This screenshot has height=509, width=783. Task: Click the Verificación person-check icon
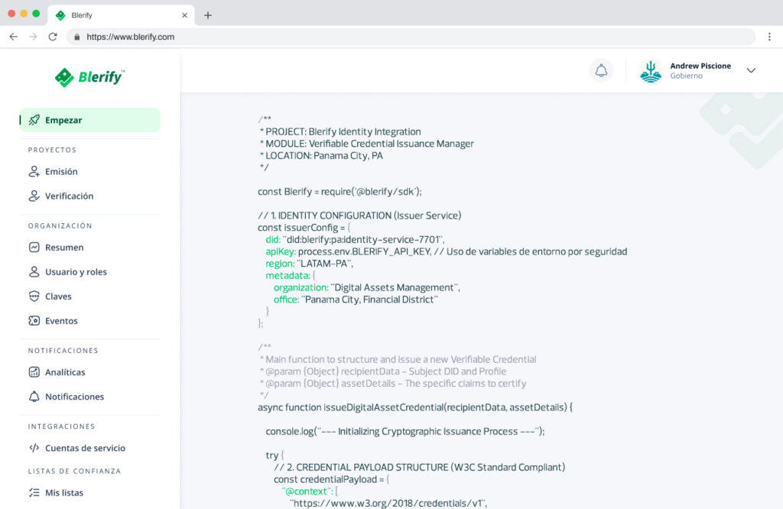point(34,196)
